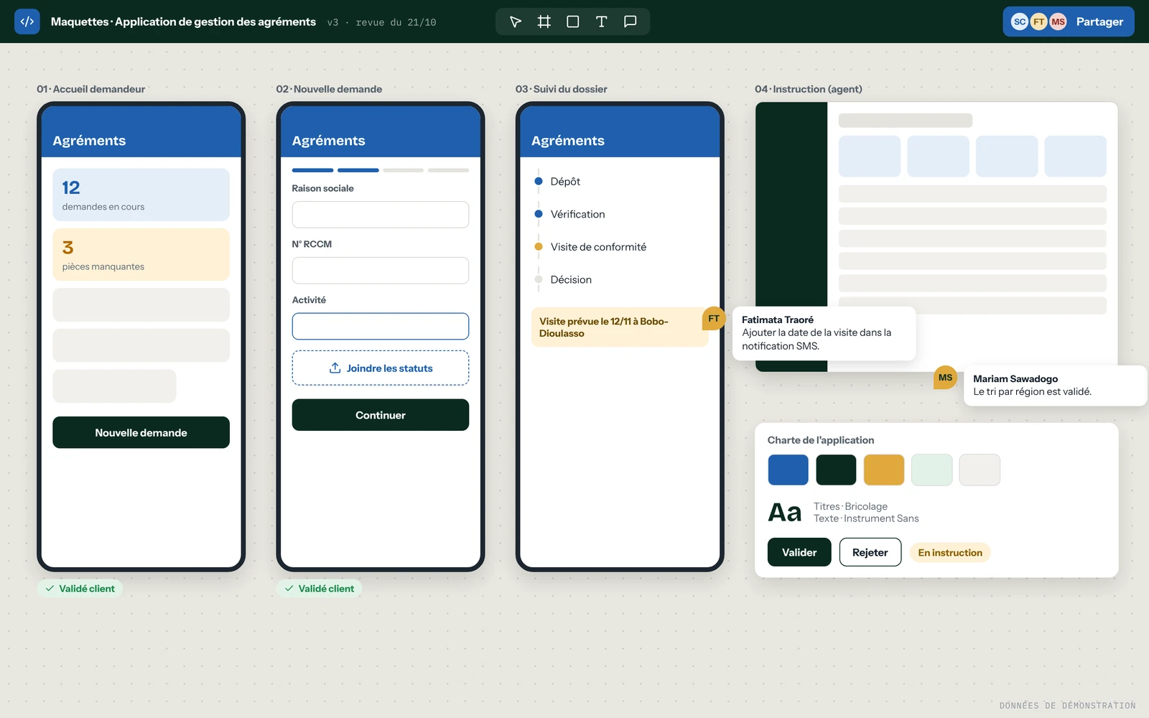Select the amber yellow color swatch

click(x=884, y=470)
